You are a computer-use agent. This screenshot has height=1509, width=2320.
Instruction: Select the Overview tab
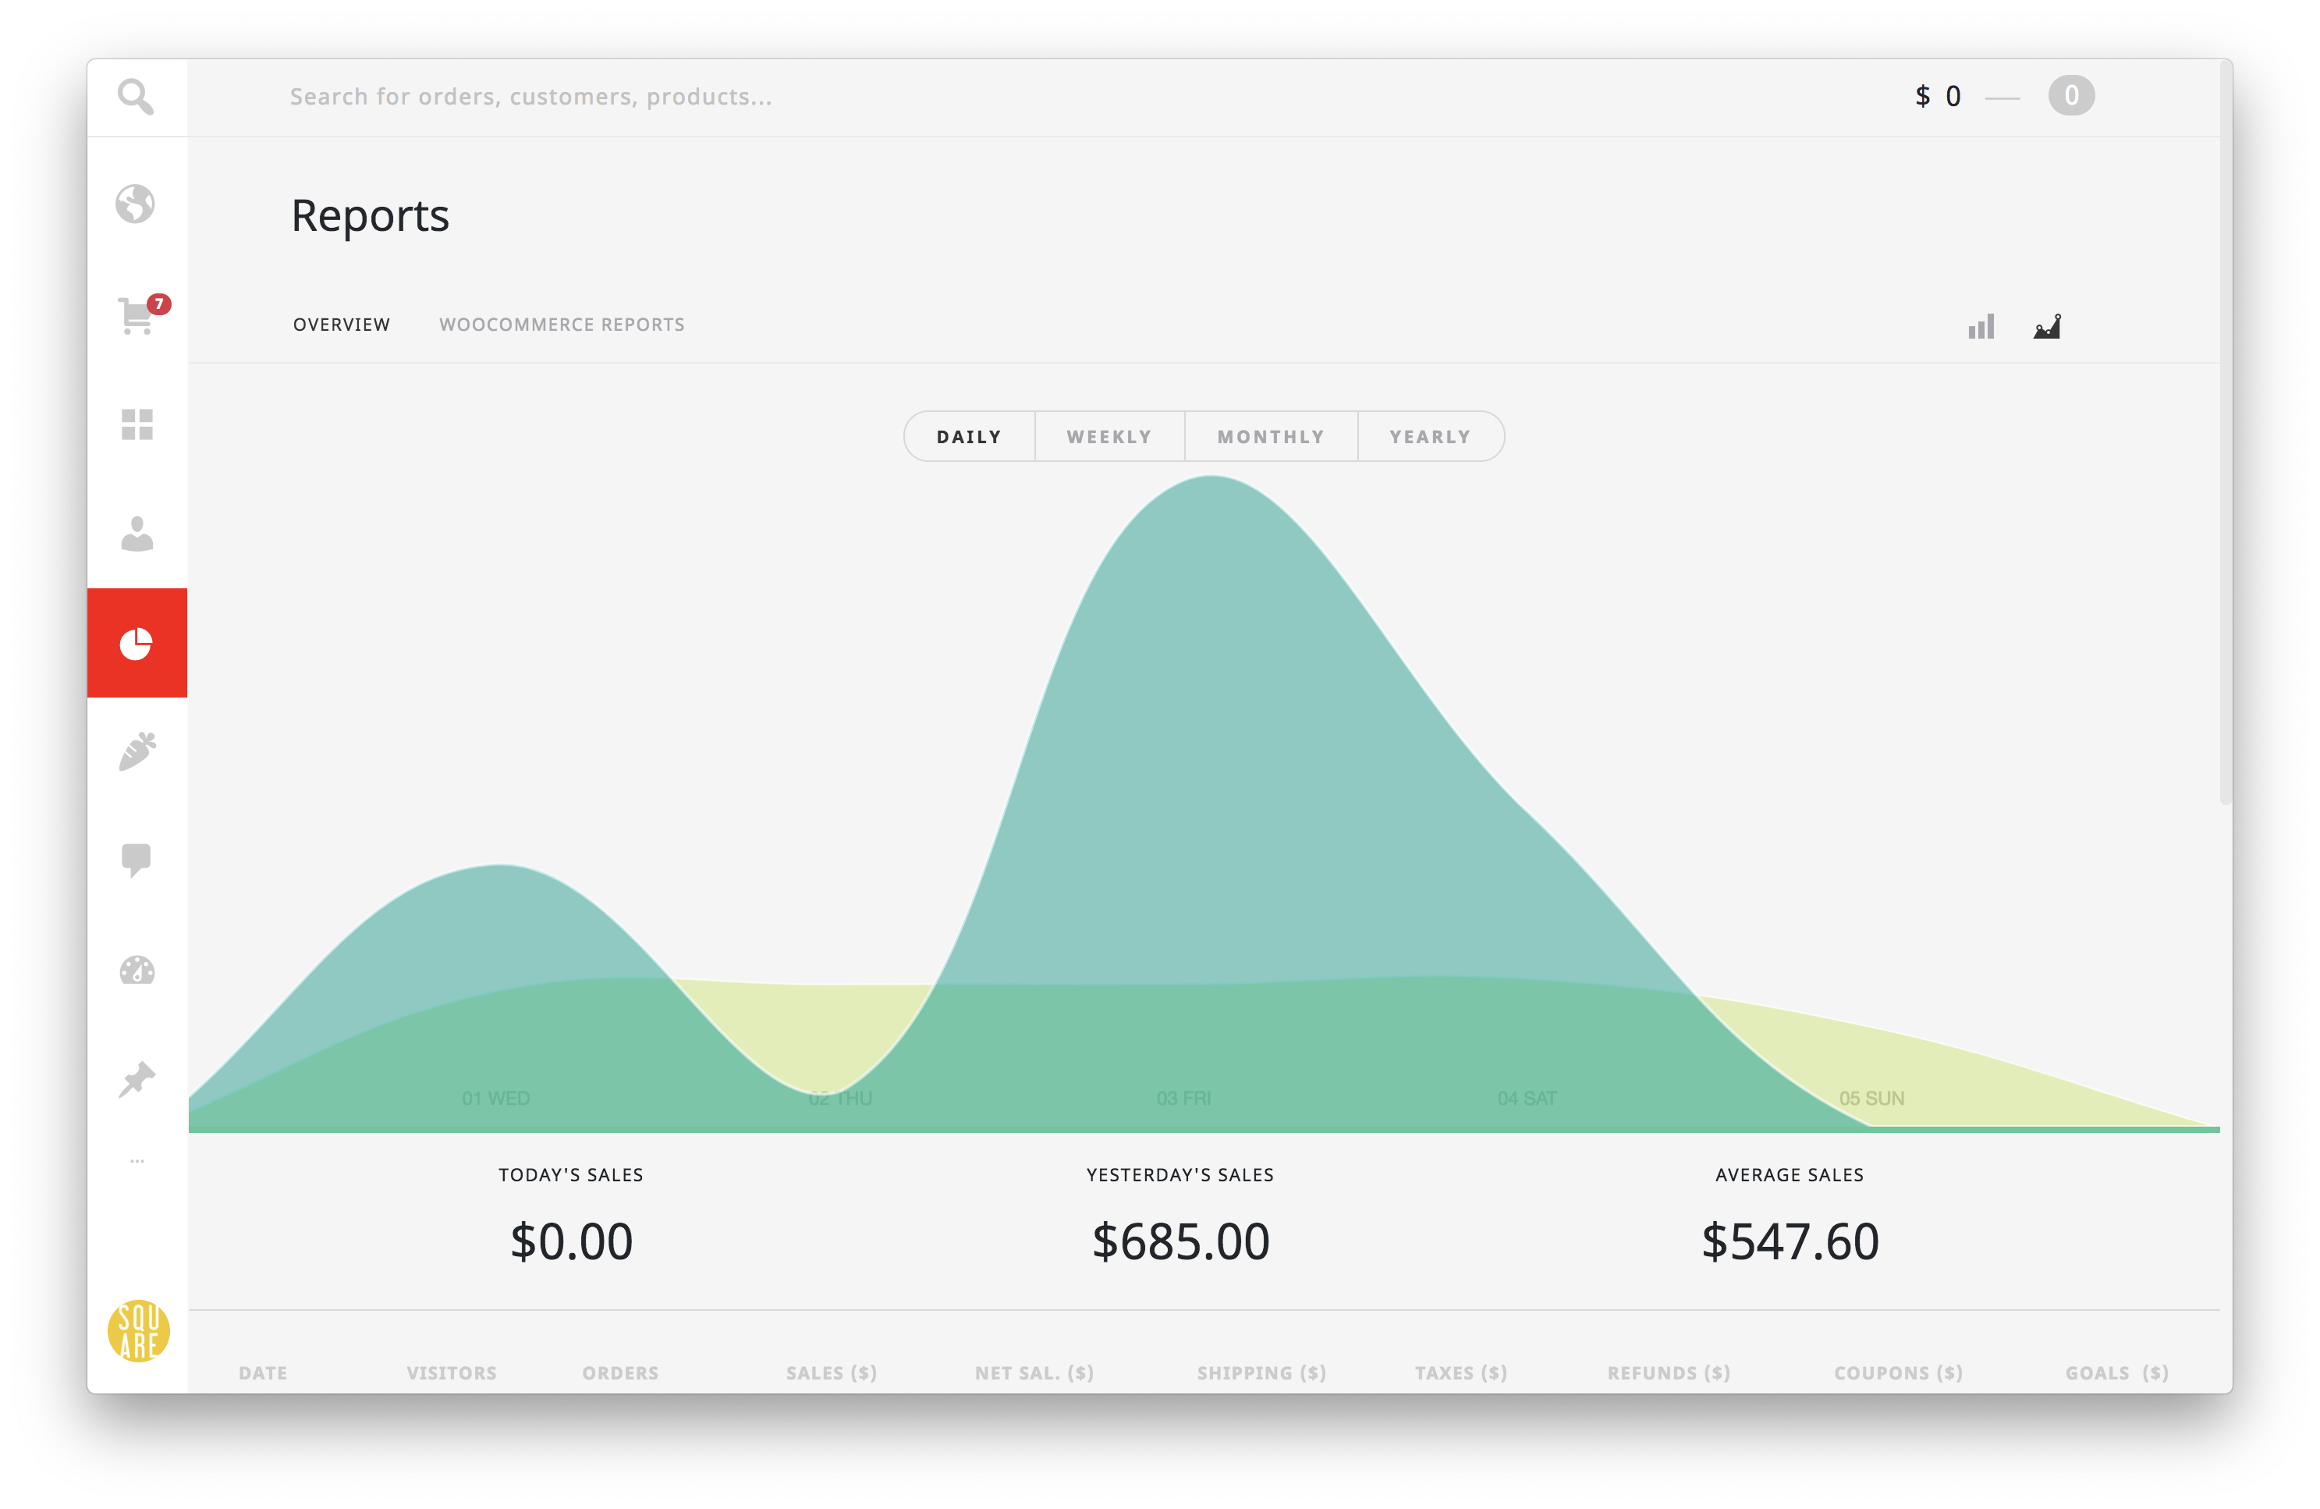(x=341, y=325)
